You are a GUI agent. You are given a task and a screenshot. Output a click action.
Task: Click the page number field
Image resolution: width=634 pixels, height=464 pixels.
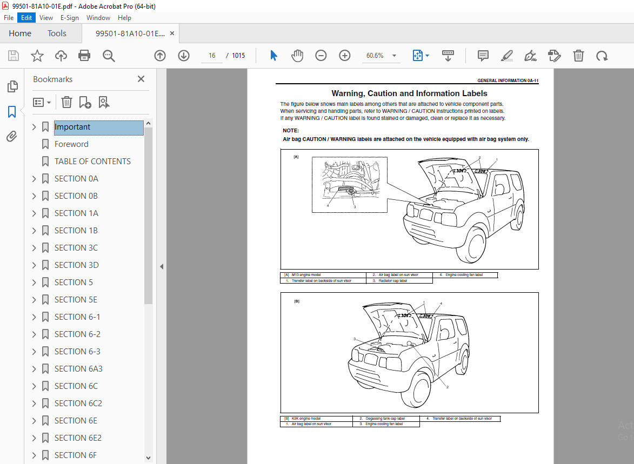coord(212,56)
